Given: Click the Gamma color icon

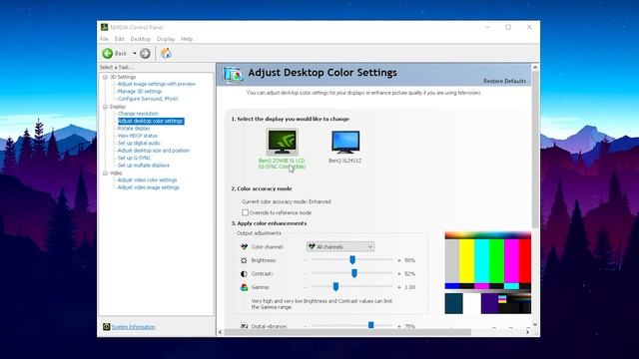Looking at the screenshot, I should tap(244, 287).
